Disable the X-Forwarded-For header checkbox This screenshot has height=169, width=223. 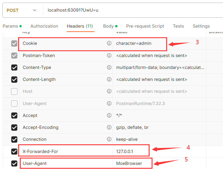tap(14, 151)
